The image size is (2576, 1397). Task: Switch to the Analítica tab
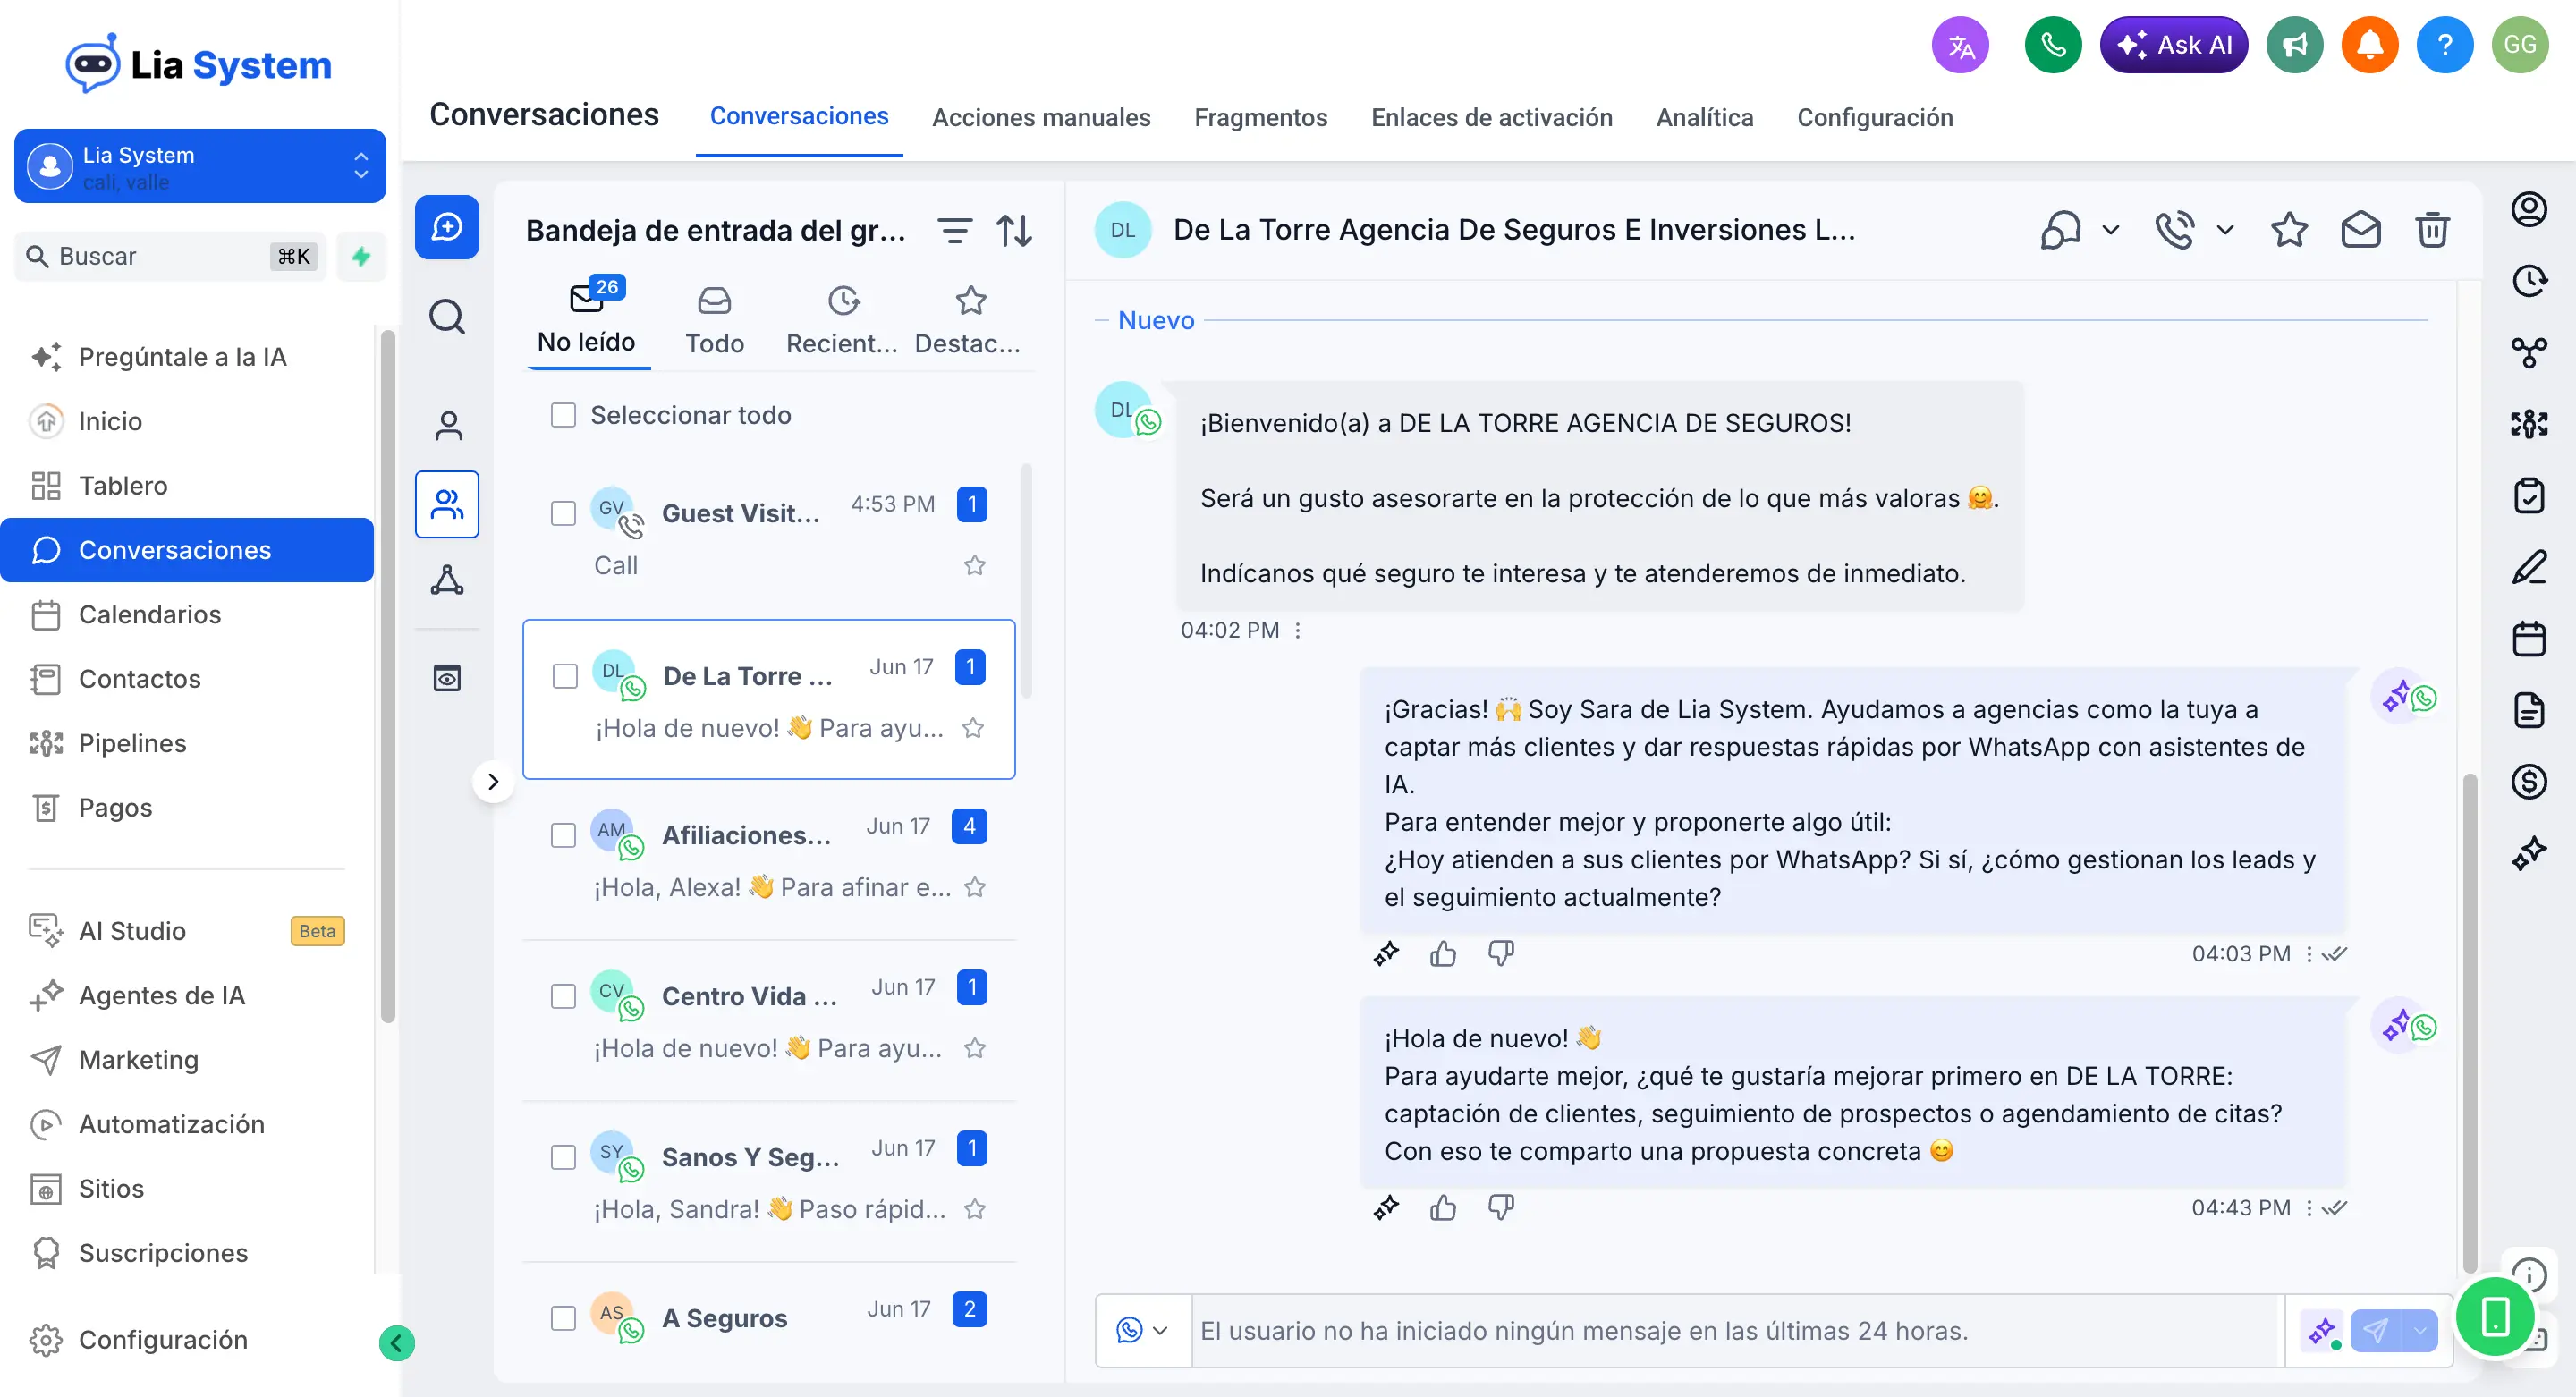coord(1704,117)
